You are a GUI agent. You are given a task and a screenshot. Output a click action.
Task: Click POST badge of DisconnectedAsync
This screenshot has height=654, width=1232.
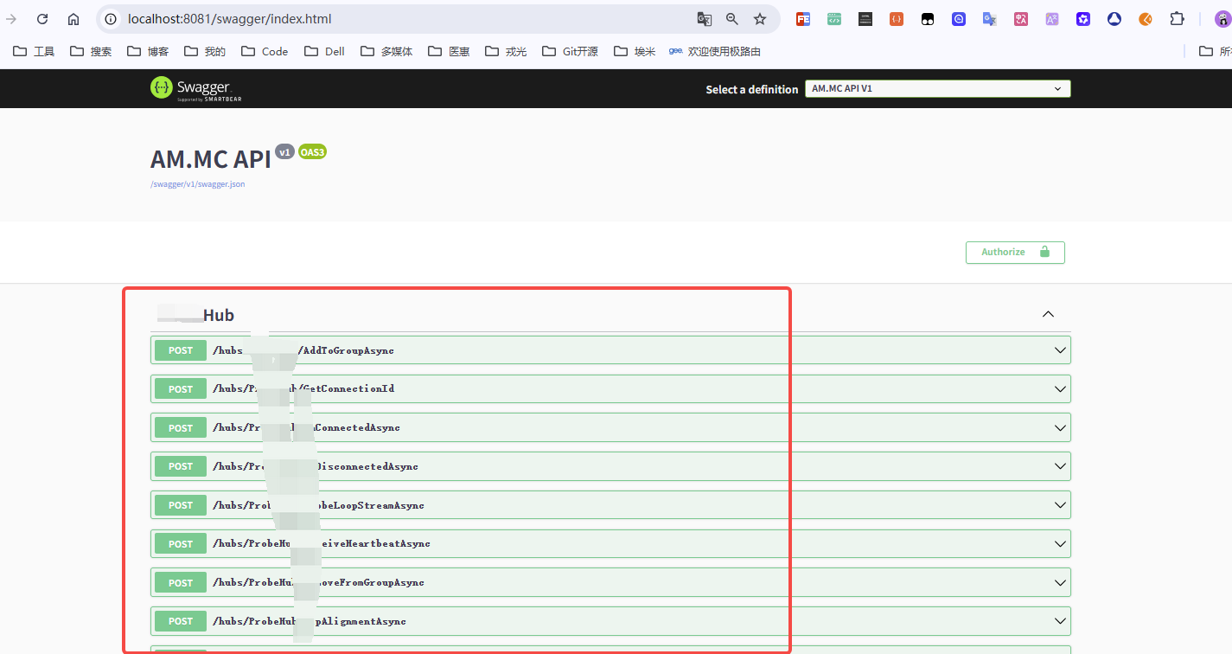coord(181,466)
